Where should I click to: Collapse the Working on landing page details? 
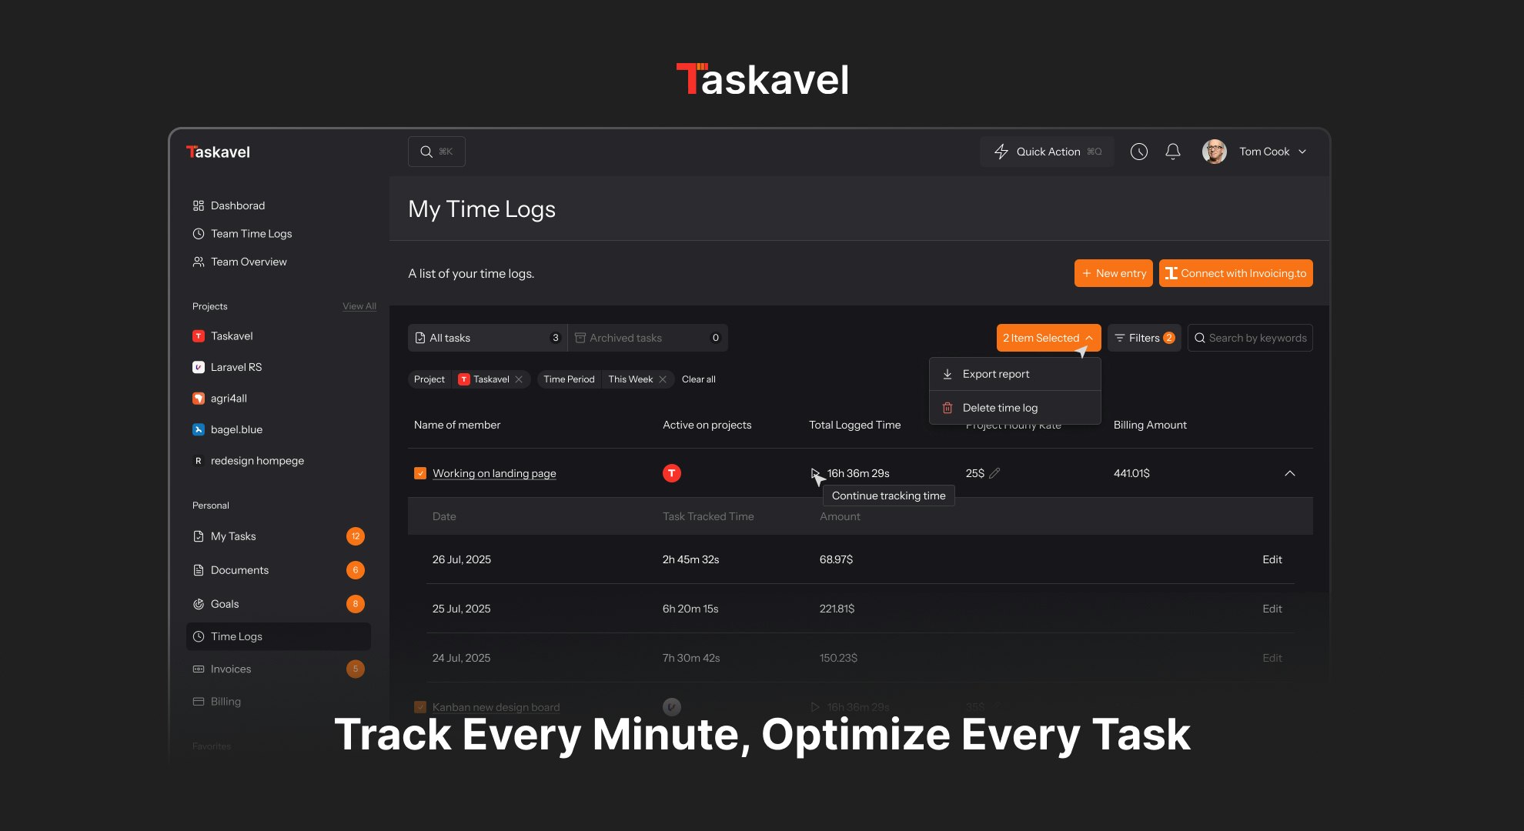click(1291, 473)
